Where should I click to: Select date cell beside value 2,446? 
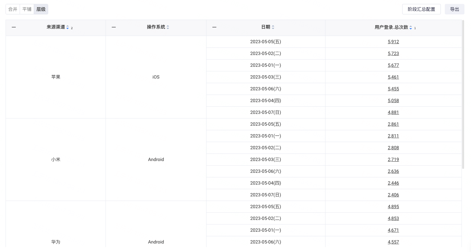[266, 183]
